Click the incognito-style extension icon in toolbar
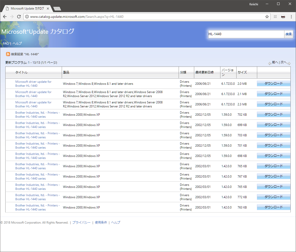 pos(283,17)
